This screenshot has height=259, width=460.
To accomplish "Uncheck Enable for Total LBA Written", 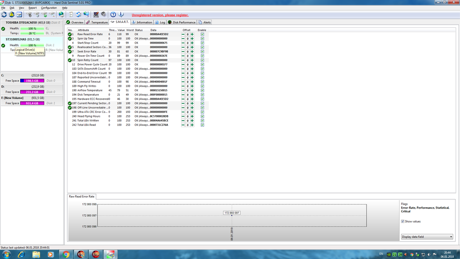I will click(x=203, y=121).
